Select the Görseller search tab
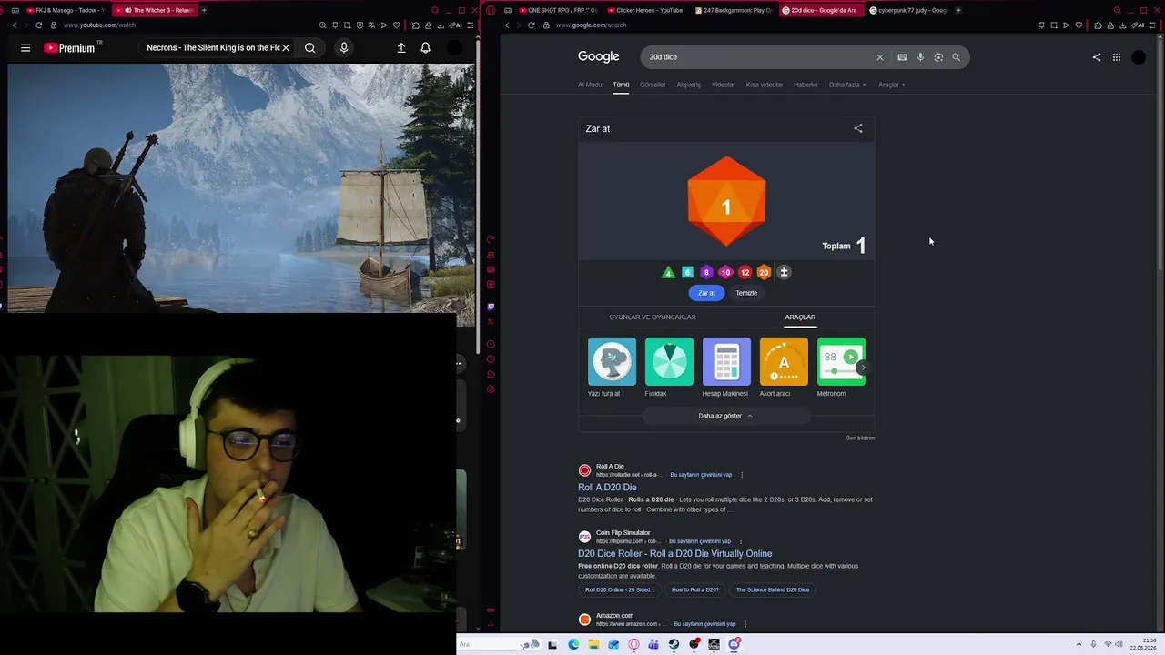The image size is (1165, 655). click(653, 85)
